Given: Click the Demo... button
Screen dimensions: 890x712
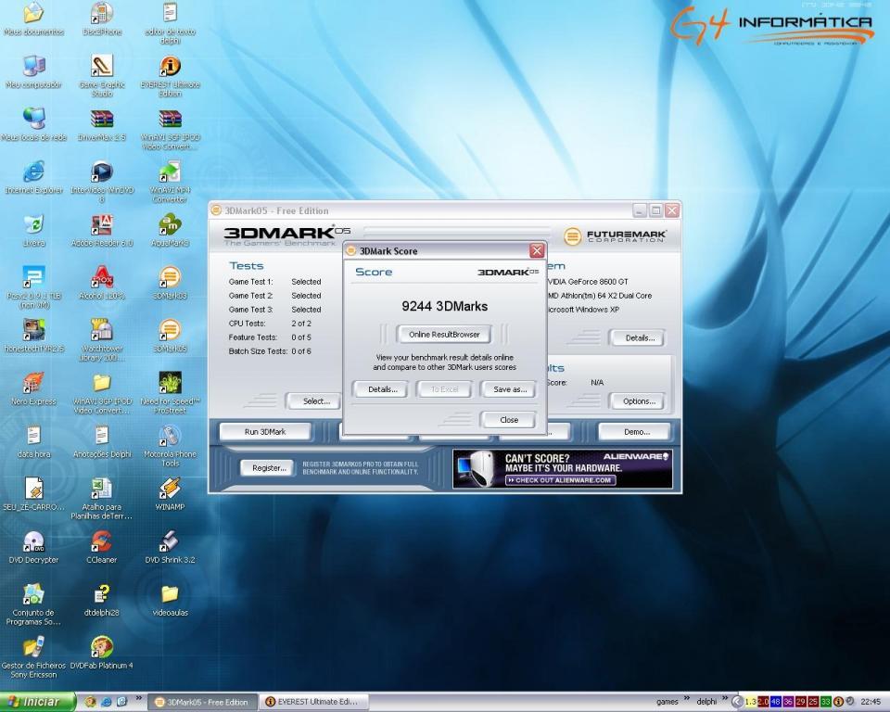Looking at the screenshot, I should pyautogui.click(x=636, y=432).
